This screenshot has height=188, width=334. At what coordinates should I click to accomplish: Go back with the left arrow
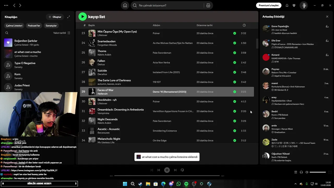click(x=14, y=5)
